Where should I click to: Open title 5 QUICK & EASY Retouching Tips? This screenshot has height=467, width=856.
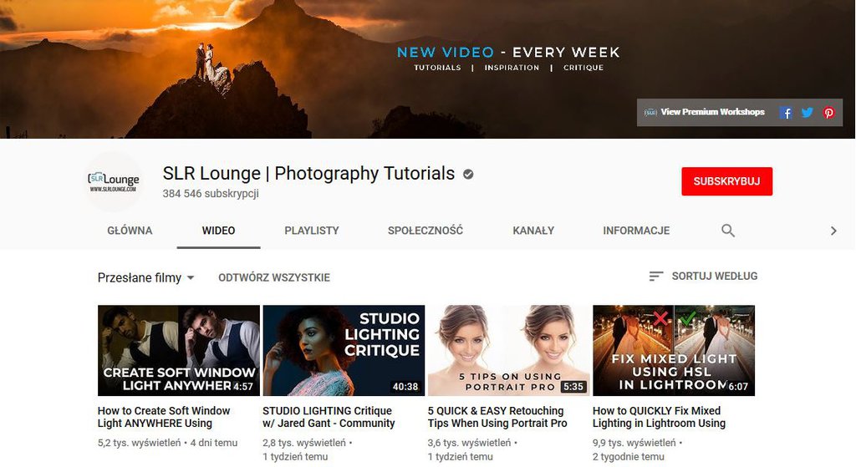pos(497,417)
